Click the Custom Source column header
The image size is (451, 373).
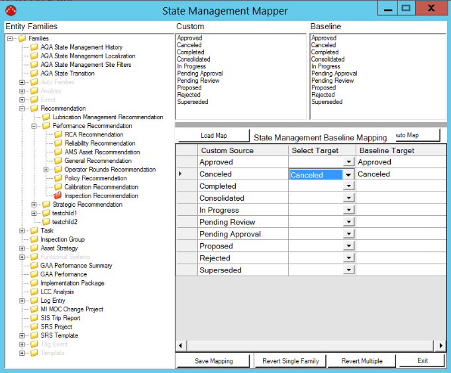[243, 150]
